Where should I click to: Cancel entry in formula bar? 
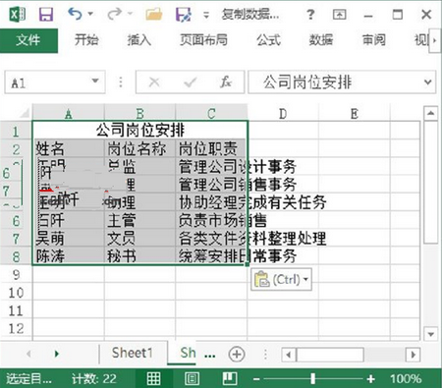[x=154, y=82]
